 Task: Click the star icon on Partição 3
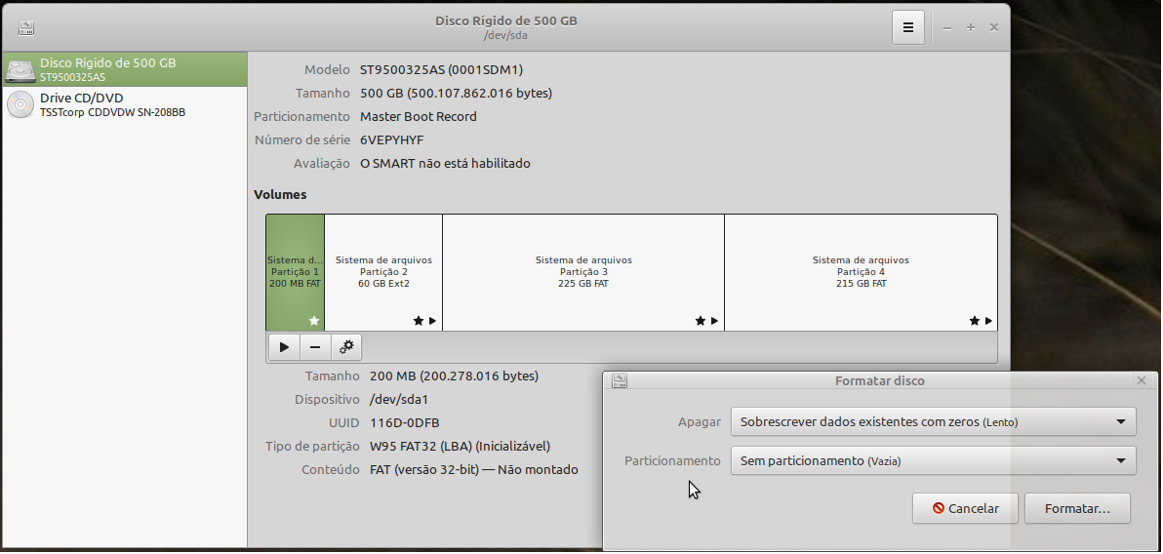click(701, 321)
